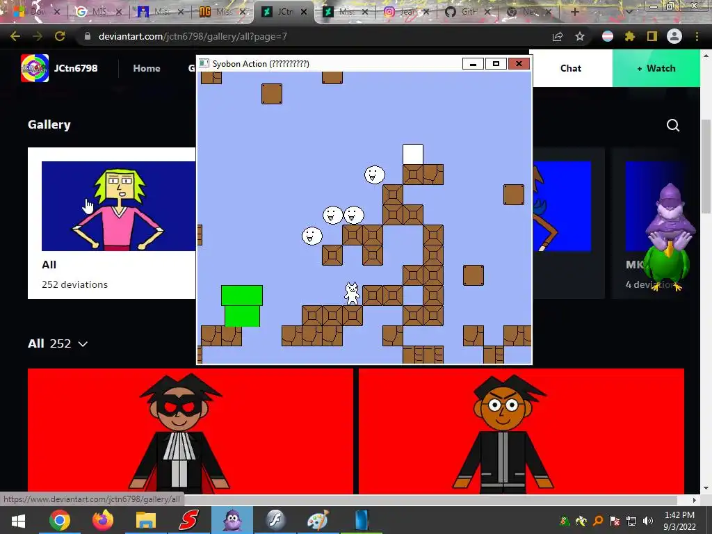Image resolution: width=712 pixels, height=534 pixels.
Task: Click the JCtn6798 username link
Action: pos(76,68)
